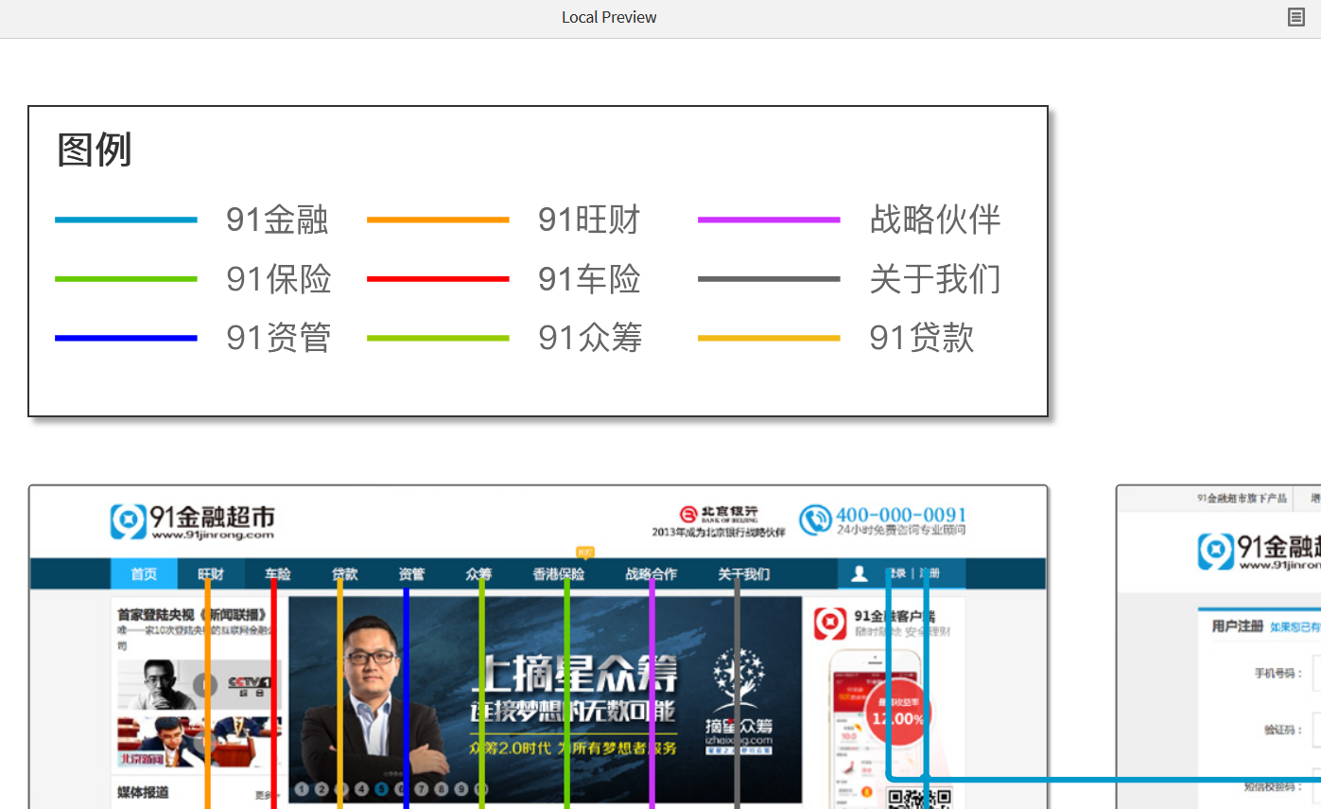Open the 关于我们 navigation item
This screenshot has width=1321, height=809.
744,574
